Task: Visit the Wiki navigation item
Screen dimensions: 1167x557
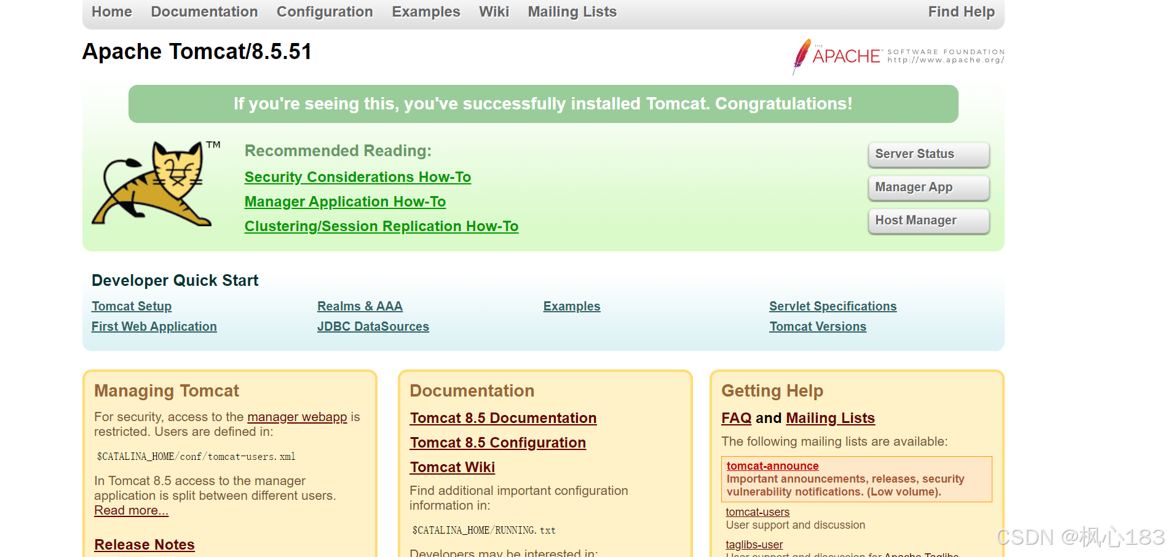Action: (x=494, y=12)
